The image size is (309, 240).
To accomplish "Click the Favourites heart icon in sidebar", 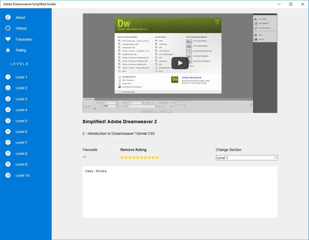I will (8, 39).
